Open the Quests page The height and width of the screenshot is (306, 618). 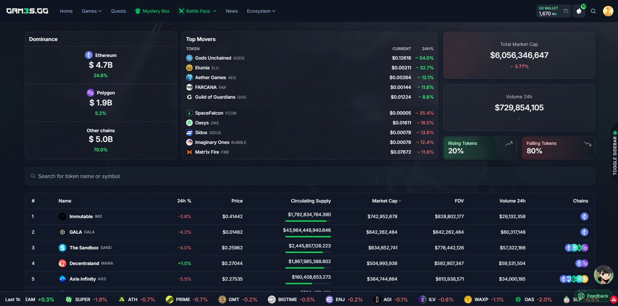tap(118, 10)
